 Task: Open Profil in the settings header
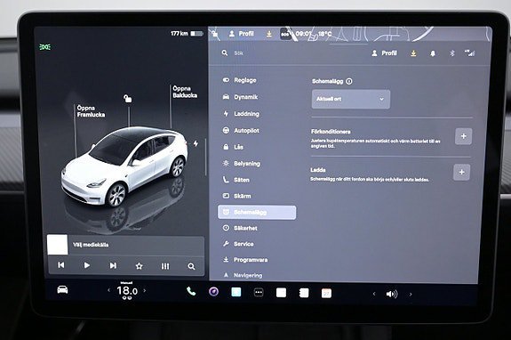(385, 53)
